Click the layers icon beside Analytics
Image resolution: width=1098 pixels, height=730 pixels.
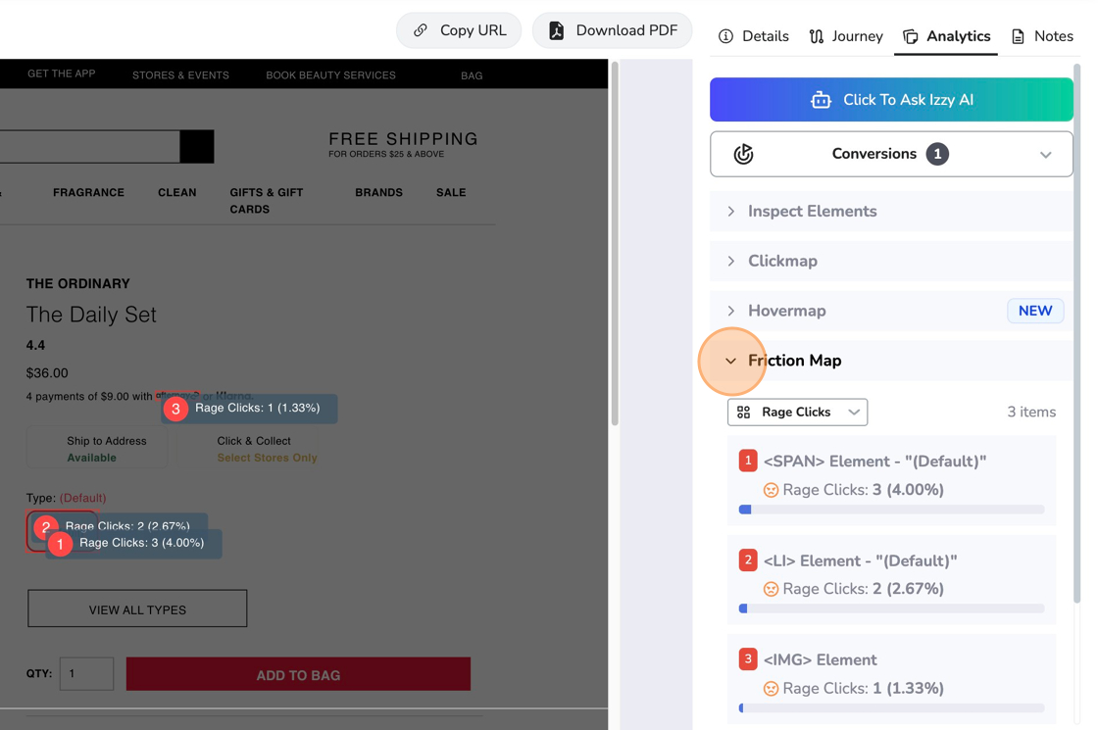coord(911,36)
